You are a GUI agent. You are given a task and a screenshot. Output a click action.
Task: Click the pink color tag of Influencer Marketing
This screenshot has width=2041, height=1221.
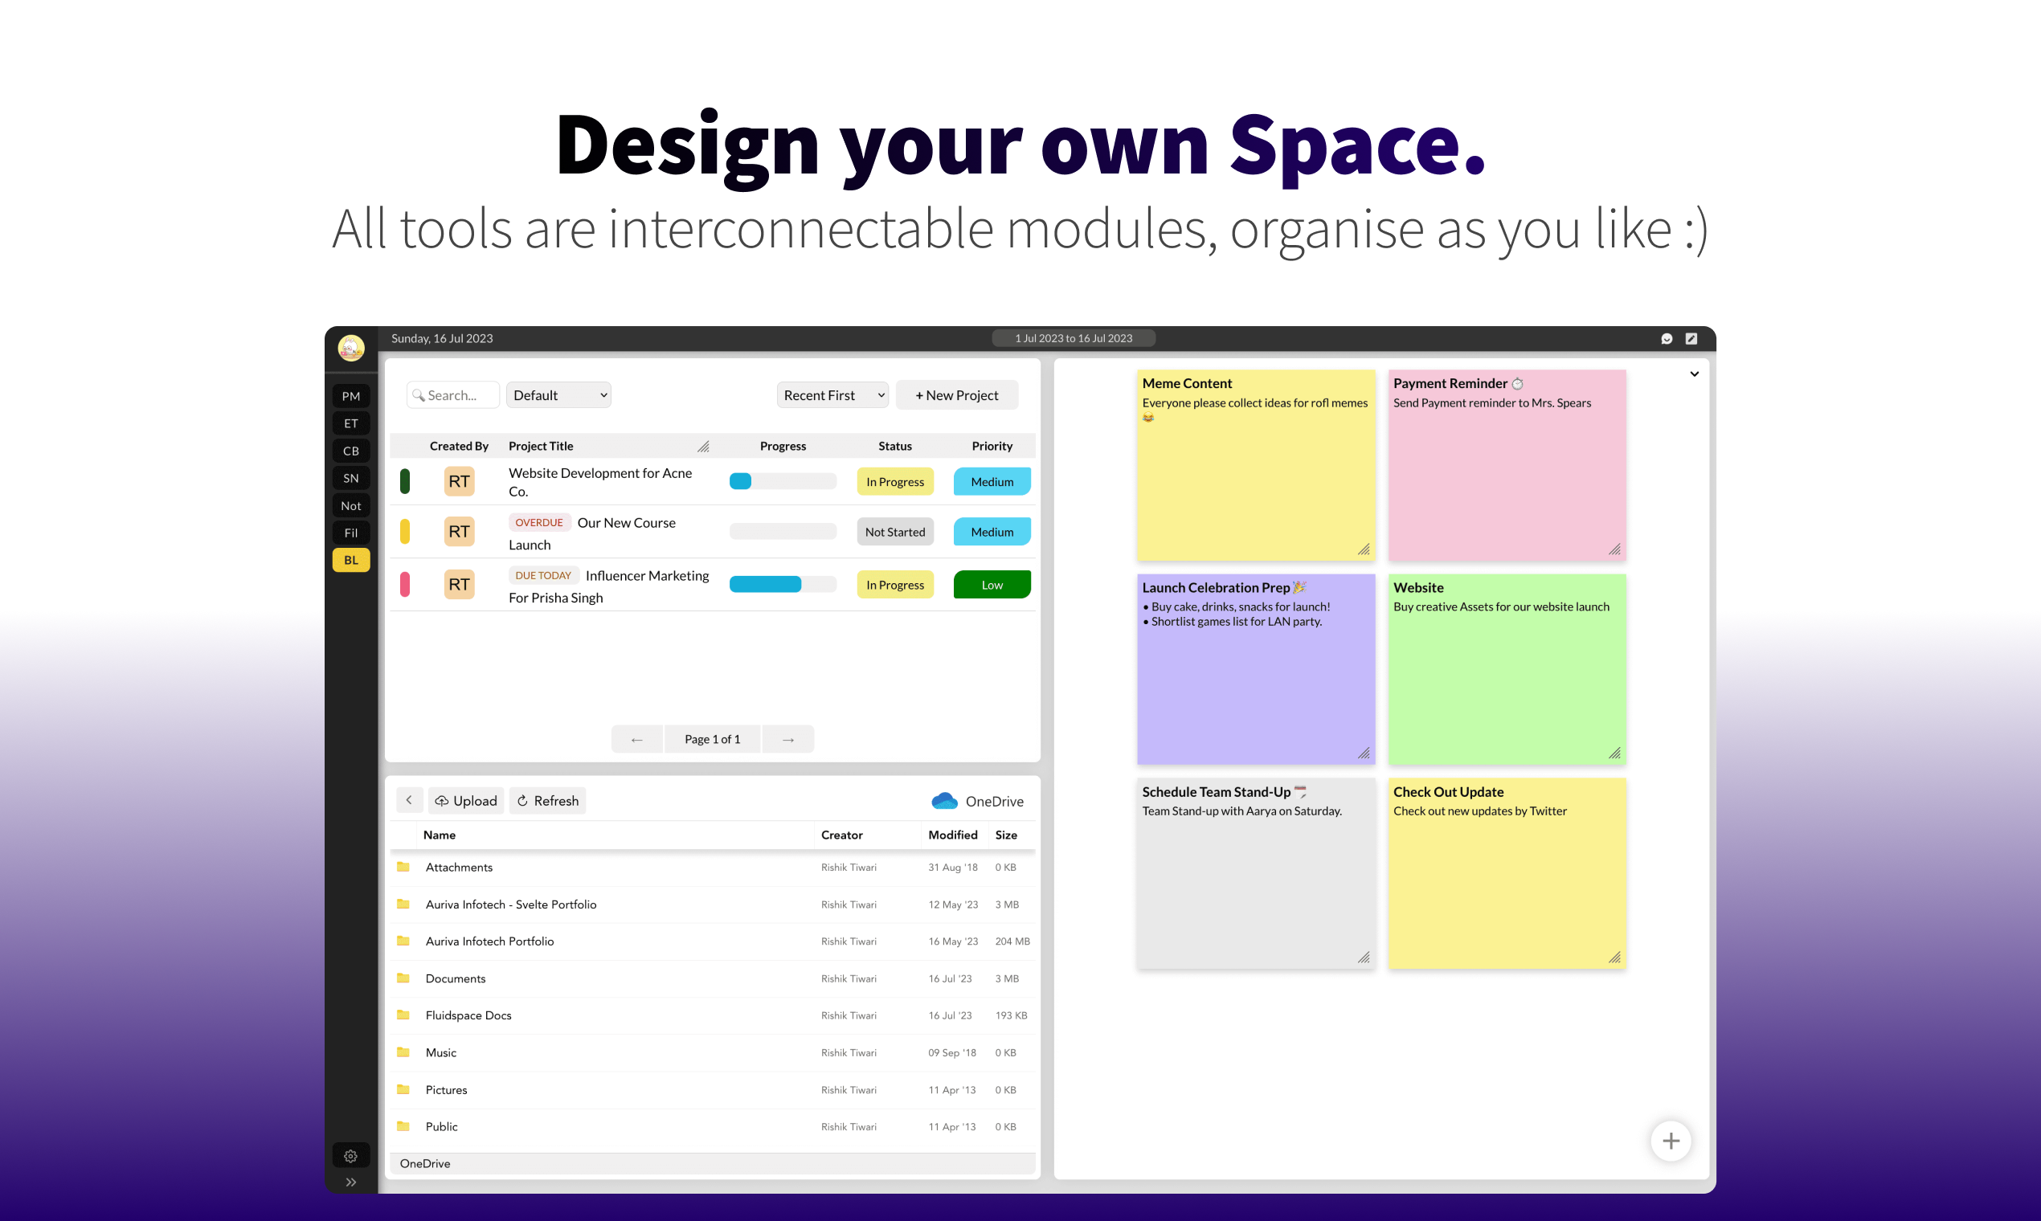tap(405, 584)
